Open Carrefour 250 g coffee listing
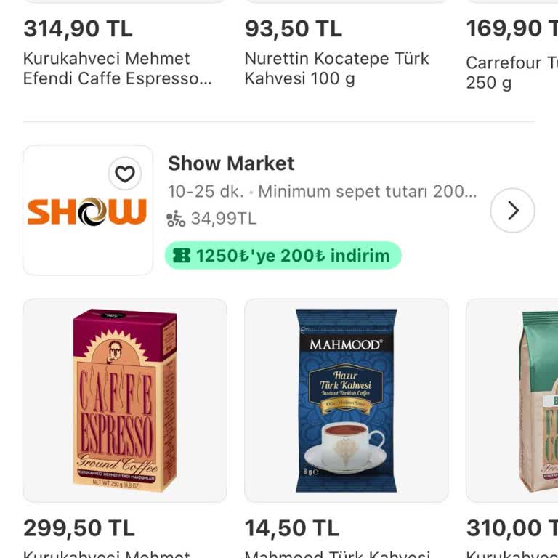This screenshot has height=558, width=558. click(x=511, y=73)
